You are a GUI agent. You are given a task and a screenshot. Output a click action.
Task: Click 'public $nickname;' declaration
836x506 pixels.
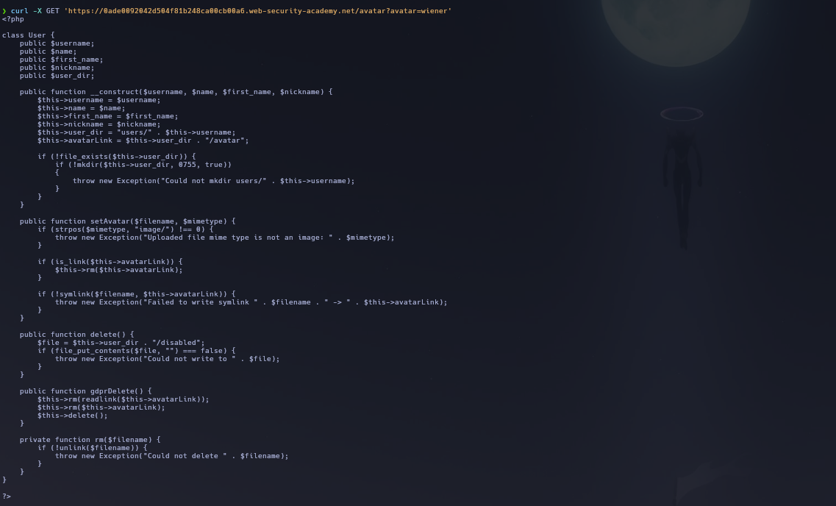point(57,68)
